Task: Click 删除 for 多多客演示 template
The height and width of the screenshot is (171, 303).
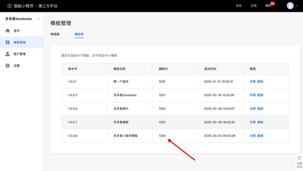Action: [x=260, y=109]
